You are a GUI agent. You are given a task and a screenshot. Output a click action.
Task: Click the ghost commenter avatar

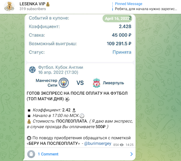(31, 154)
